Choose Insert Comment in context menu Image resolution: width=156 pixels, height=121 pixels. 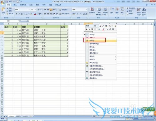coord(101,63)
